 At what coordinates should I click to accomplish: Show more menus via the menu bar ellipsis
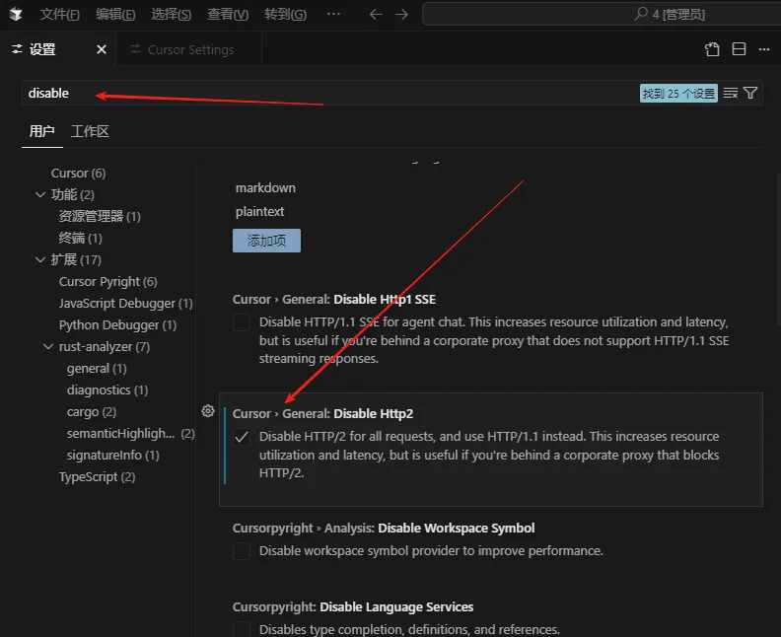coord(333,14)
